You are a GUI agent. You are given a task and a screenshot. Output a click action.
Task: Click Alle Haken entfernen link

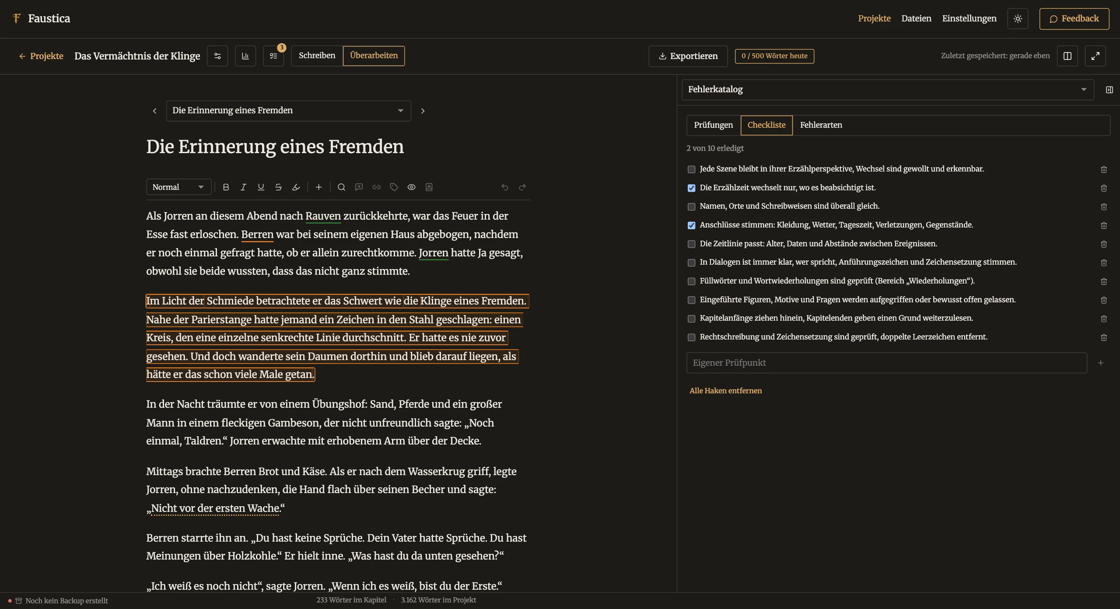725,391
